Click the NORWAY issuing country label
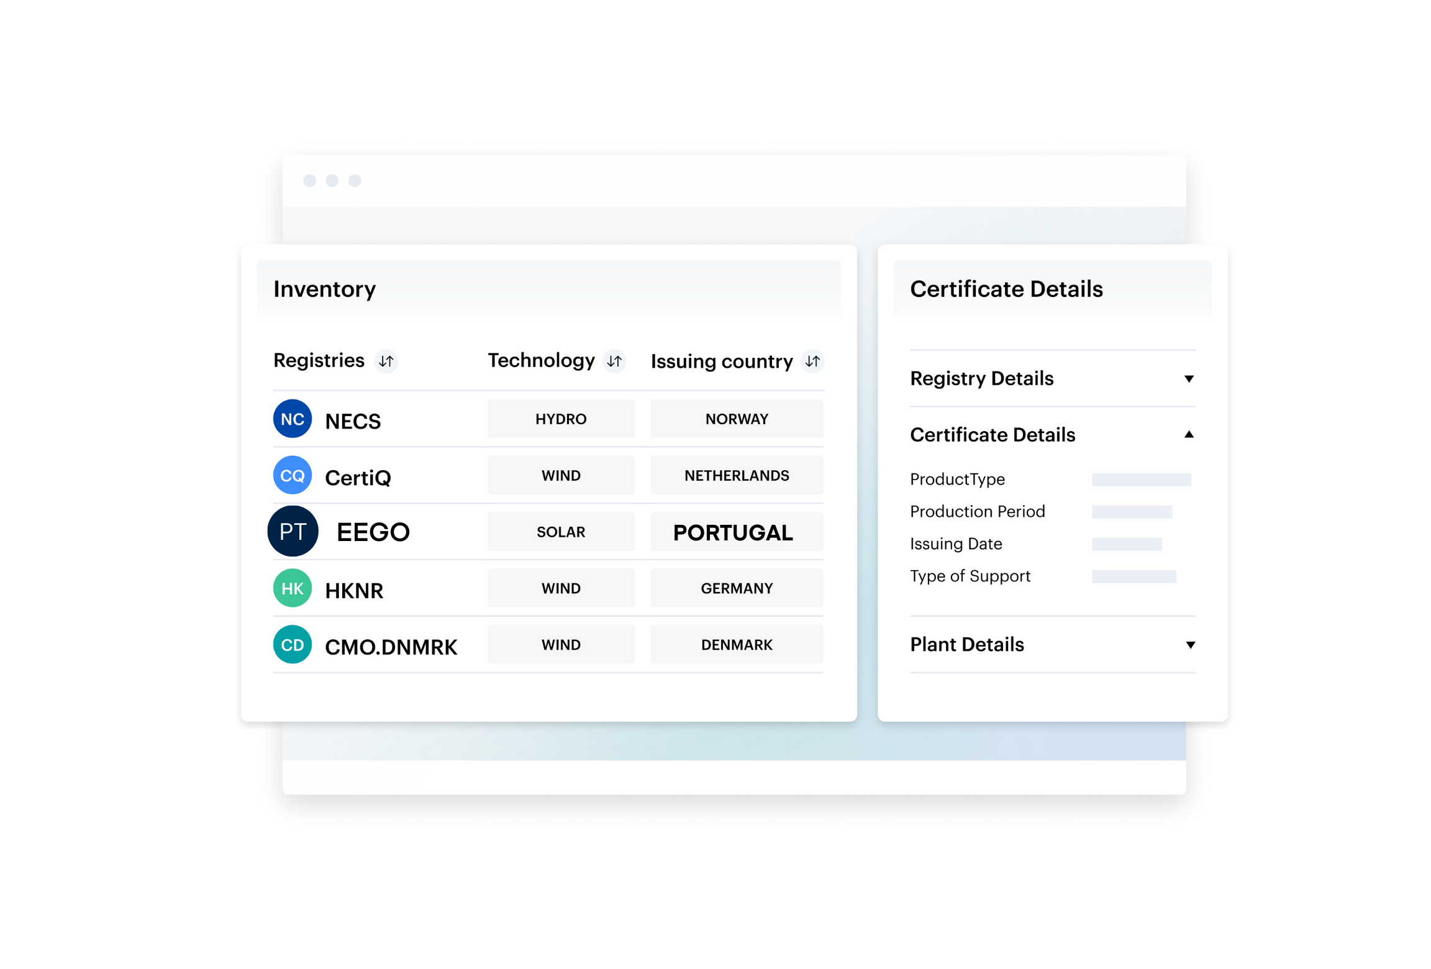This screenshot has height=969, width=1431. click(x=735, y=420)
